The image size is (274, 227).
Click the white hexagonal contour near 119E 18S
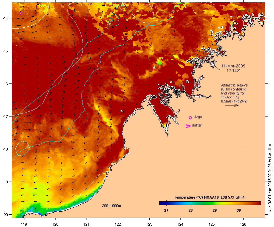[x=23, y=148]
